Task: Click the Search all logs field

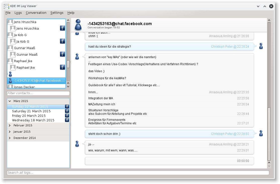Action: 138,172
